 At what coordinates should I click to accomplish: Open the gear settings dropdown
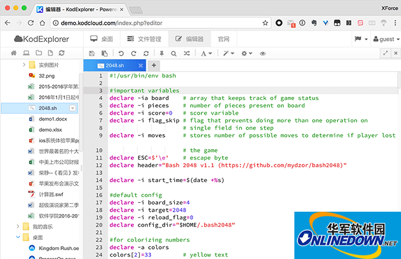247,53
